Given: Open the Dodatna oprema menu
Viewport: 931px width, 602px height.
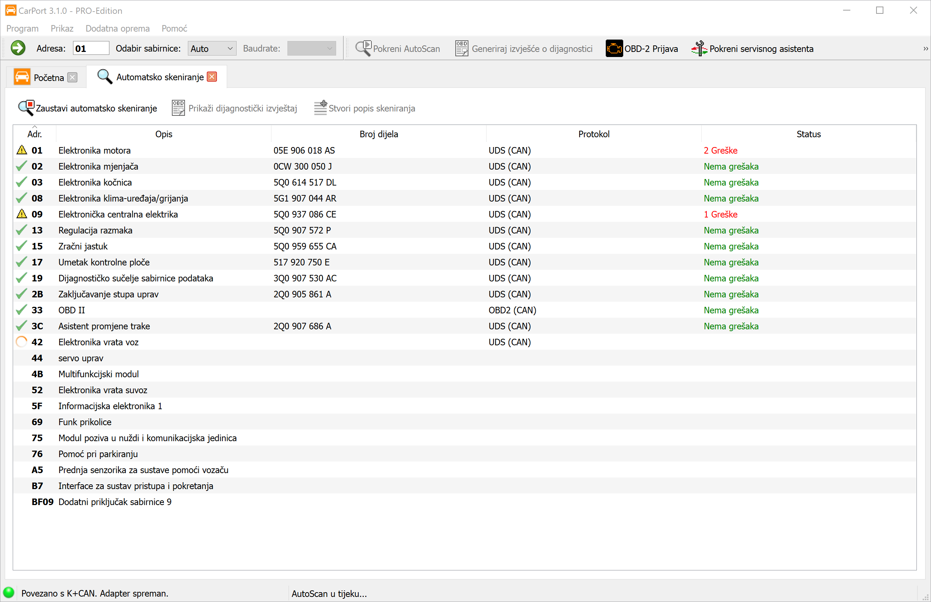Looking at the screenshot, I should click(x=117, y=29).
